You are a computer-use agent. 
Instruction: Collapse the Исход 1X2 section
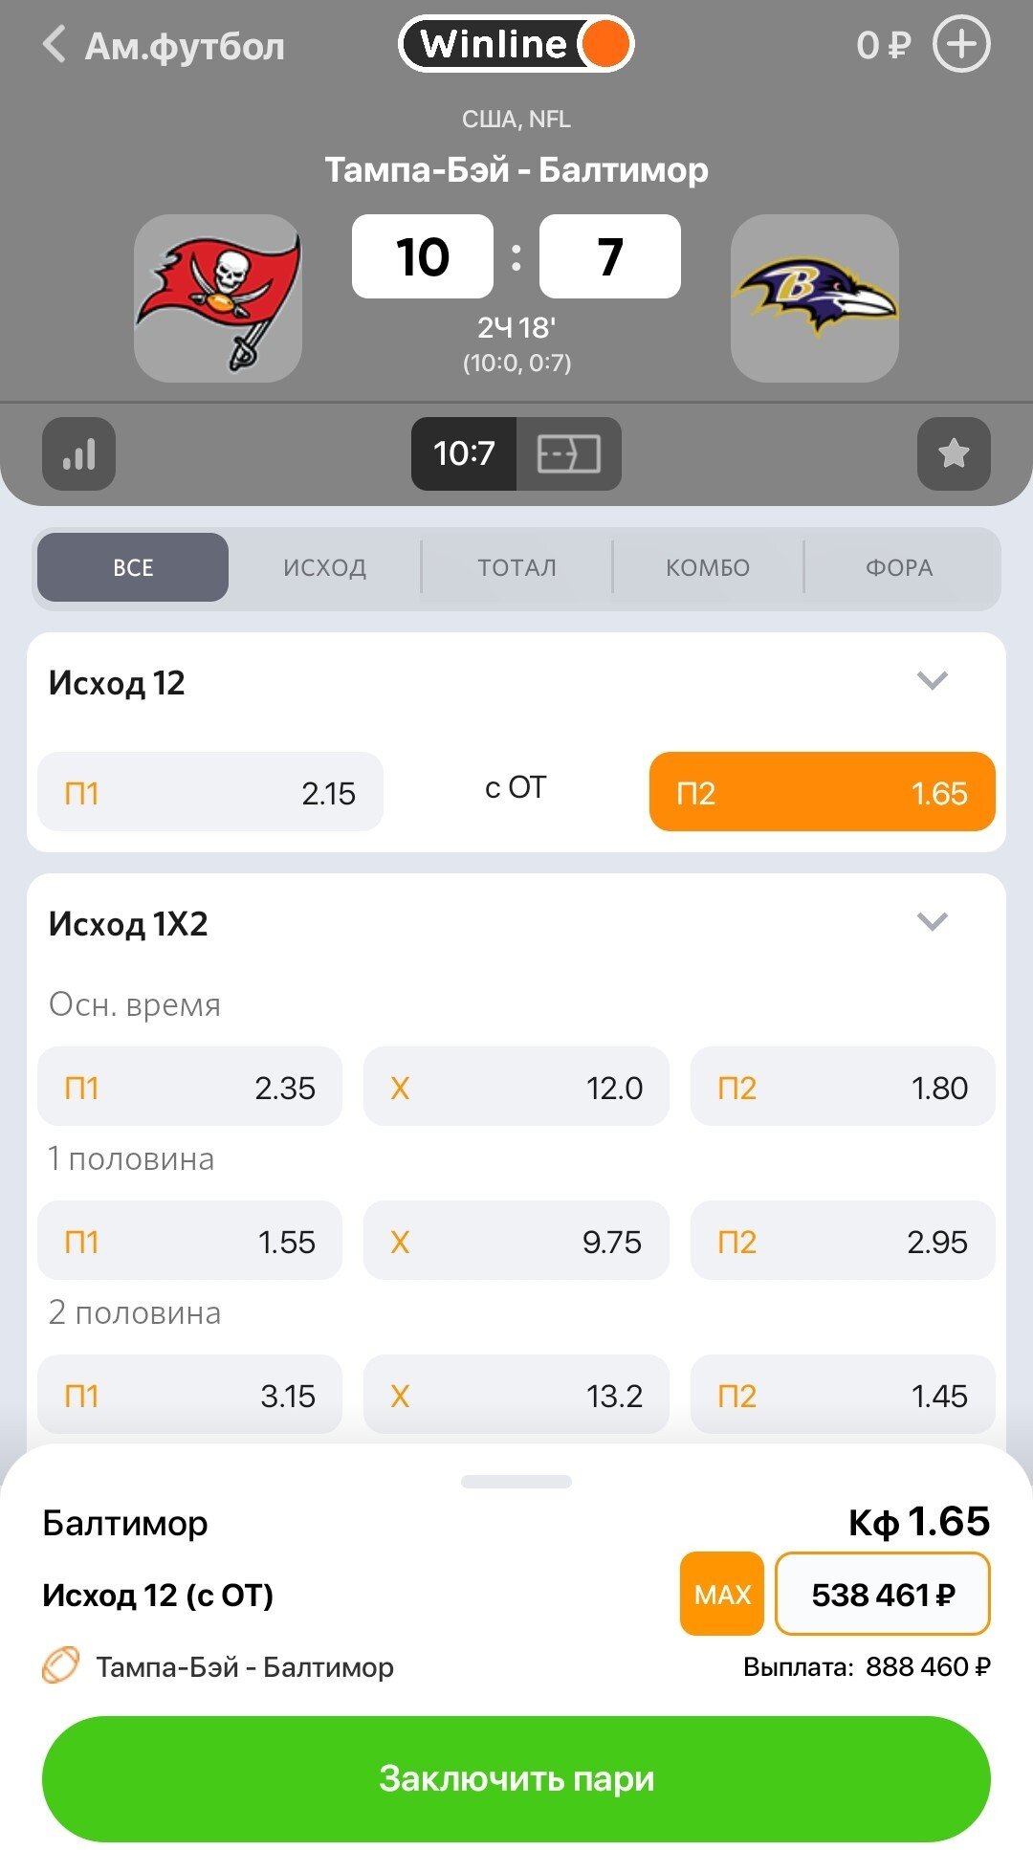click(x=932, y=922)
